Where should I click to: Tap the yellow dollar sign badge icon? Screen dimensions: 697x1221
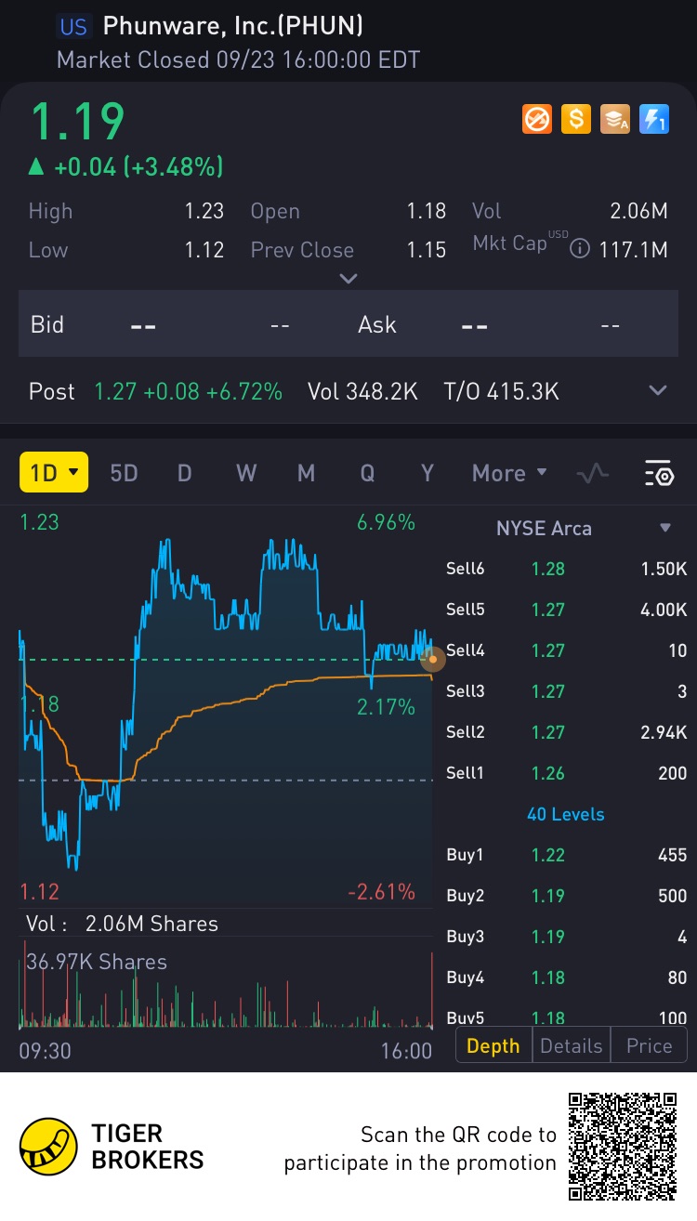pos(576,119)
